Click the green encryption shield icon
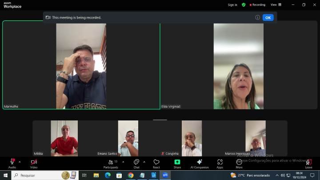The image size is (320, 180). [x=244, y=5]
